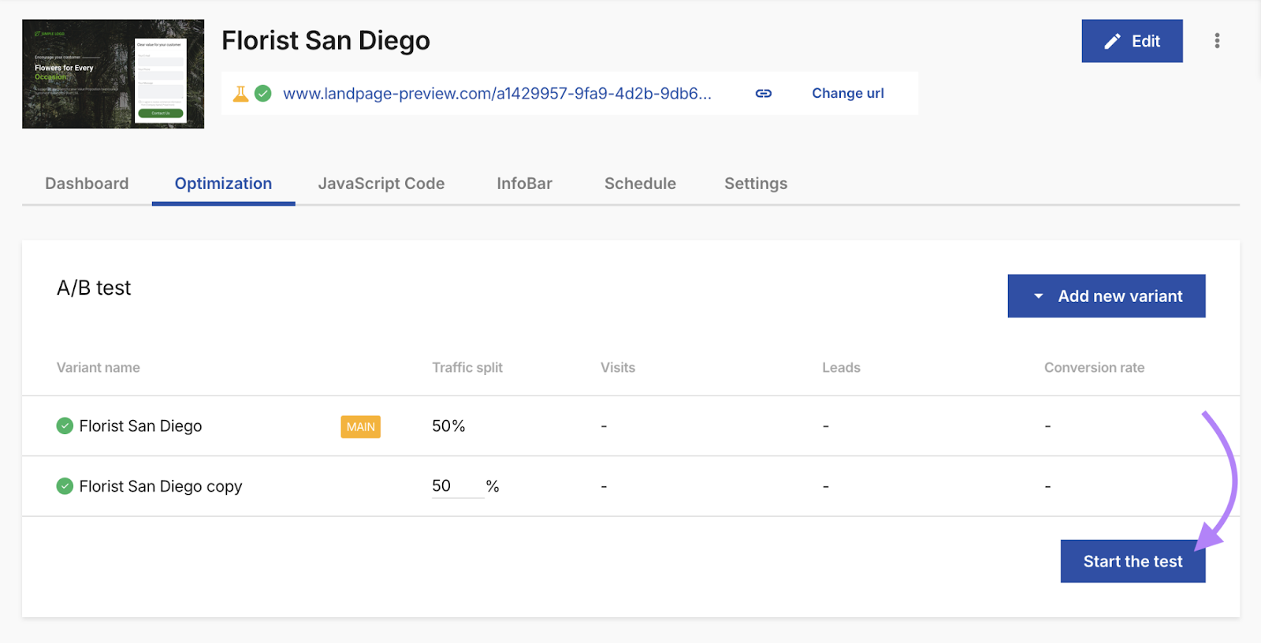Click the copy link chain icon

(763, 94)
